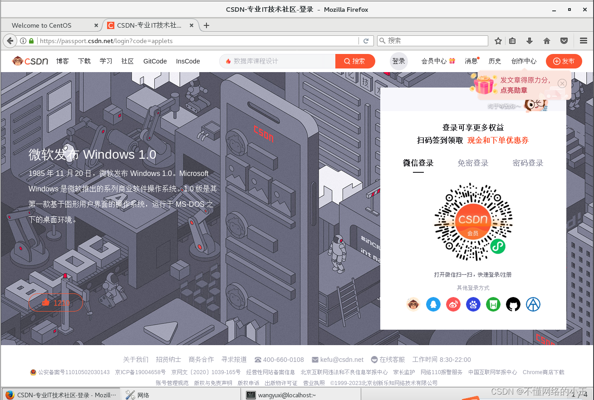The width and height of the screenshot is (594, 400).
Task: Open 学习 in the CSDN nav
Action: pyautogui.click(x=106, y=61)
